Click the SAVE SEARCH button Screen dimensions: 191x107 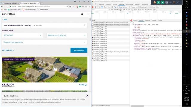click(79, 50)
